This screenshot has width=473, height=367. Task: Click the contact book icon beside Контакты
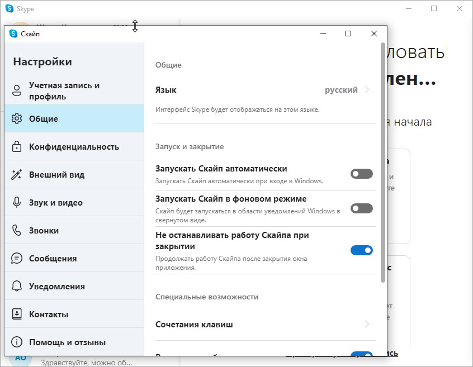(17, 314)
